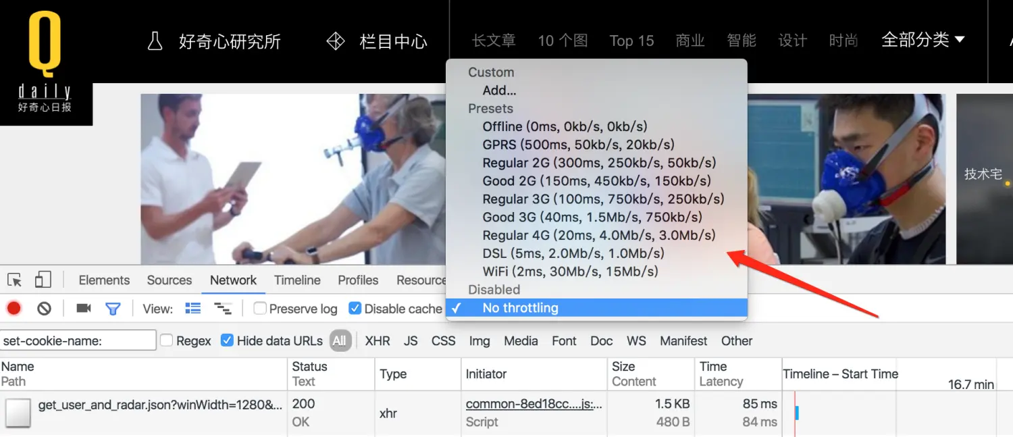
Task: Switch to large request rows view icon
Action: (193, 309)
